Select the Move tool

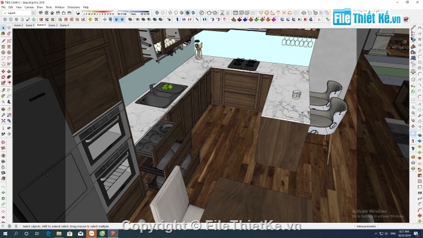[x=3, y=71]
